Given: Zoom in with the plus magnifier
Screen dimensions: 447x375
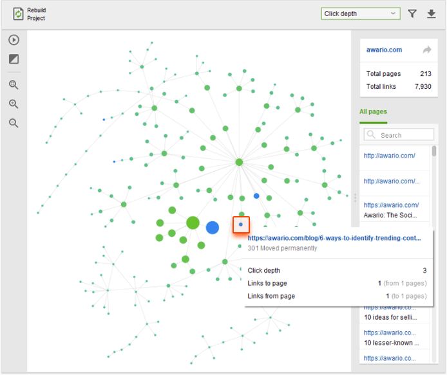Looking at the screenshot, I should coord(14,104).
